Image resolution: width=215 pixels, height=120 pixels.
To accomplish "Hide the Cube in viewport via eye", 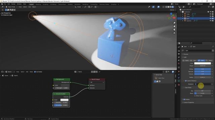I will 210,14.
